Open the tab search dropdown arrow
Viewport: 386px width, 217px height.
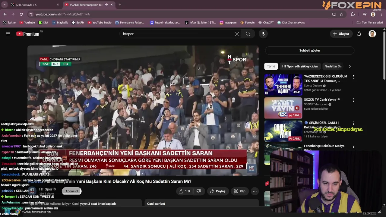tap(4, 5)
